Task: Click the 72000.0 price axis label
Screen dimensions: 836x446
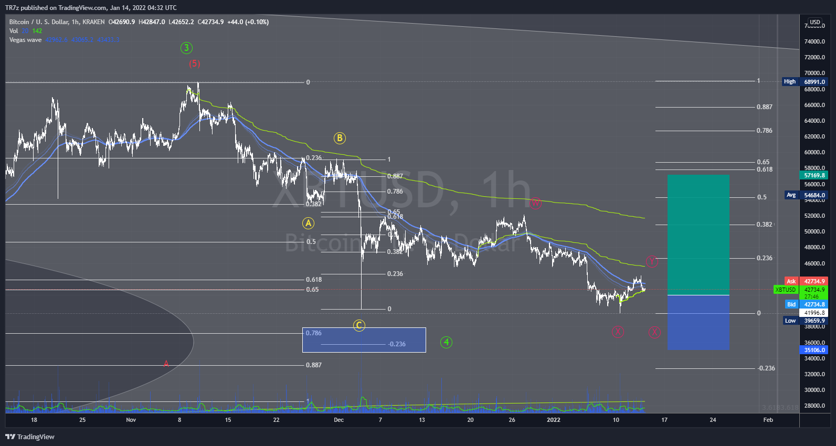Action: [814, 57]
